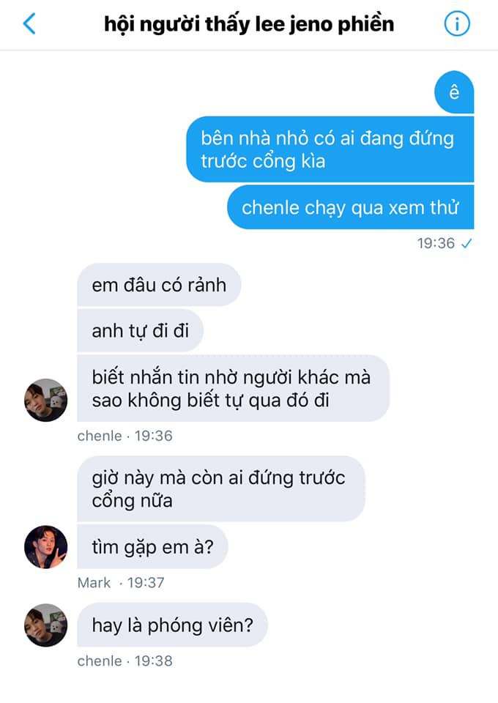498x703 pixels.
Task: Tap the 'anh tự đi đi' bubble
Action: 141,331
